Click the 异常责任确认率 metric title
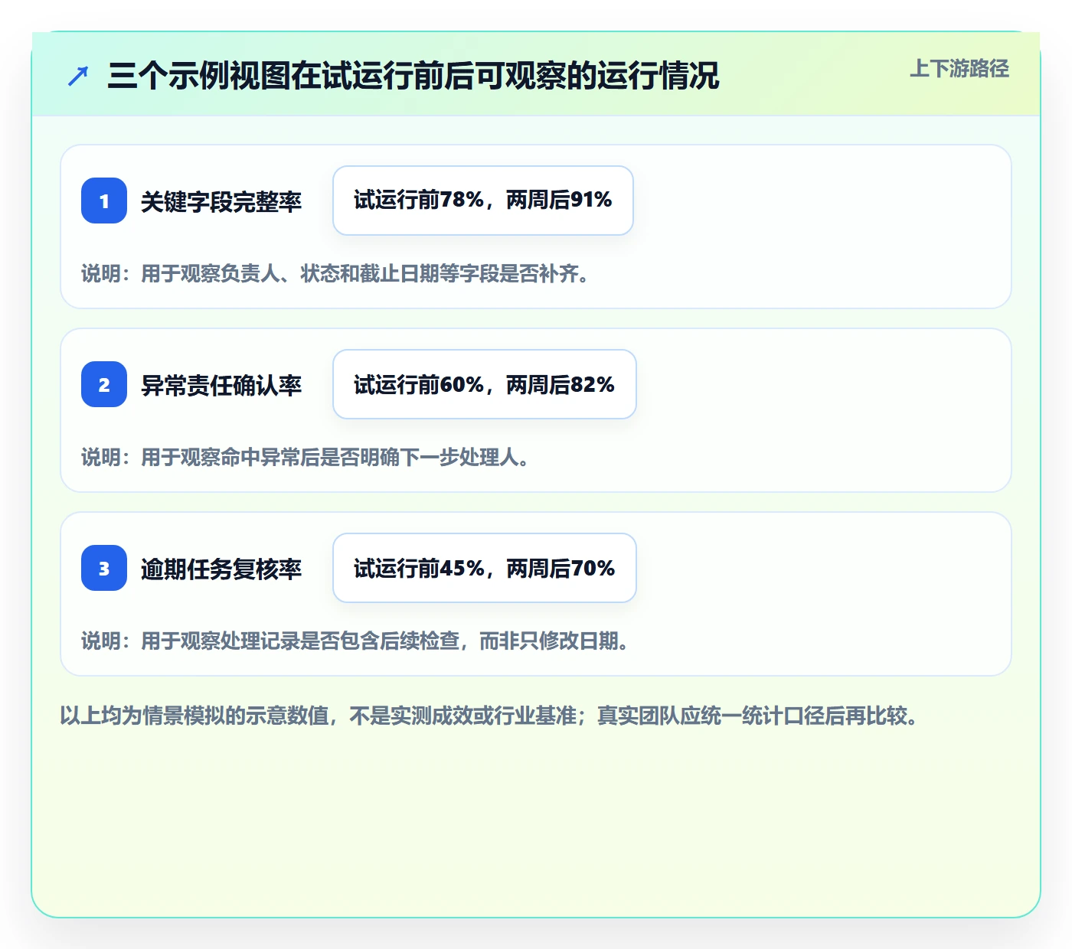Image resolution: width=1072 pixels, height=949 pixels. (221, 385)
